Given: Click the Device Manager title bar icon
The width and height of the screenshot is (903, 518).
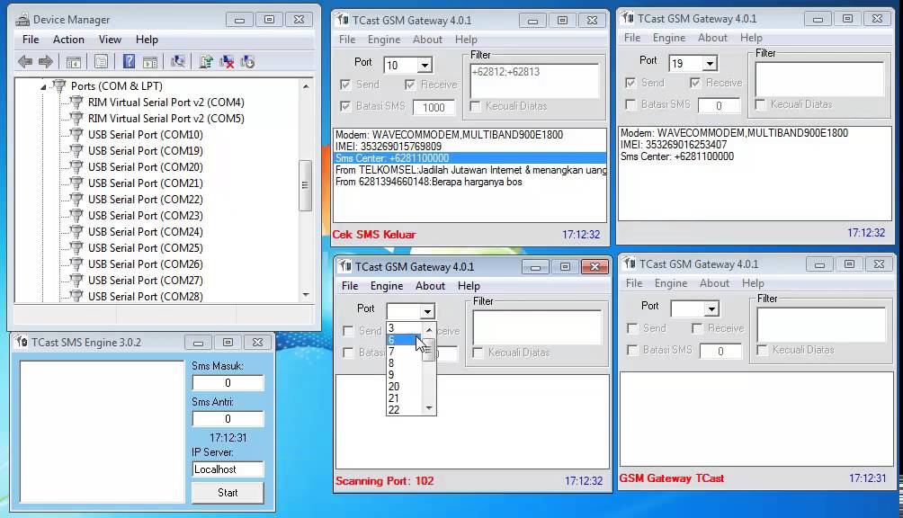Looking at the screenshot, I should click(22, 20).
